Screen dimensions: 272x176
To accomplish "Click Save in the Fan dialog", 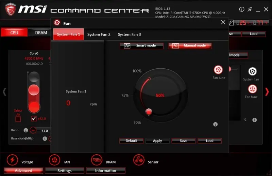I will coord(184,140).
